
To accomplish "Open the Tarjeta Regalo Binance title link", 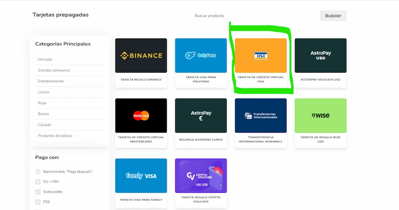I will click(x=141, y=80).
